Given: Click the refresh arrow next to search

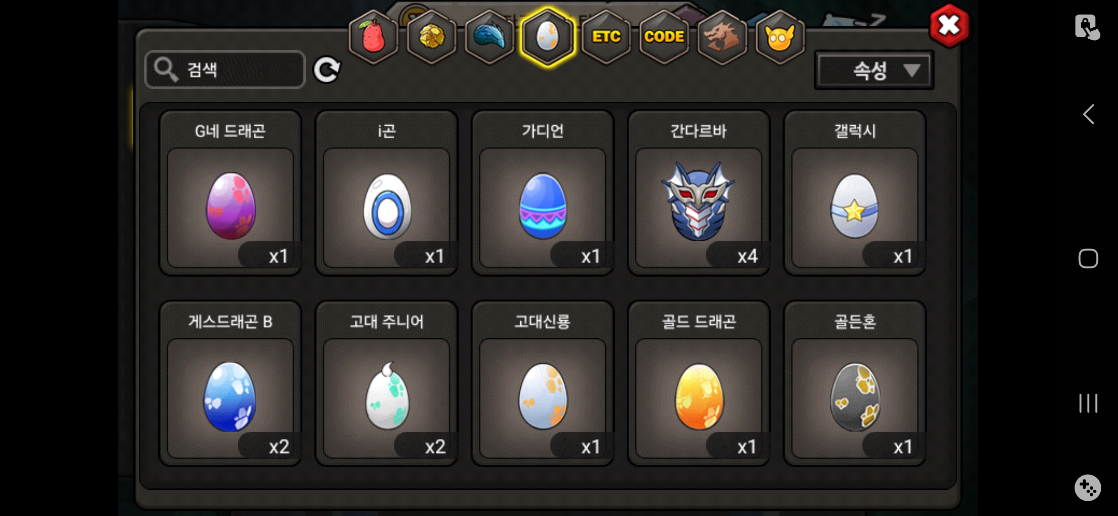Looking at the screenshot, I should click(x=327, y=70).
